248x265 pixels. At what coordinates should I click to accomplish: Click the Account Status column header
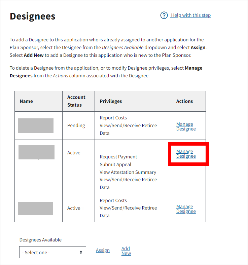click(x=76, y=101)
